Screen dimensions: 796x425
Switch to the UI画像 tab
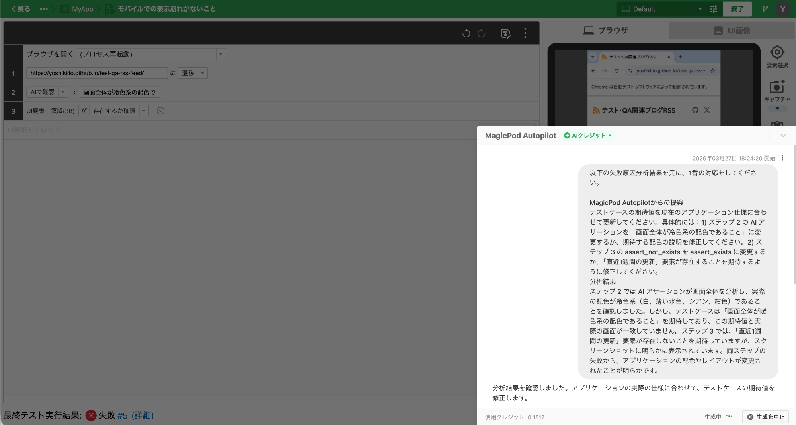(x=732, y=31)
